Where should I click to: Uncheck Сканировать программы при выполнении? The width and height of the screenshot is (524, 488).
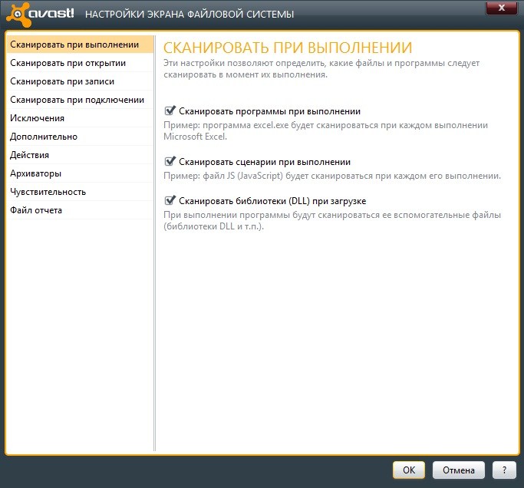[170, 110]
